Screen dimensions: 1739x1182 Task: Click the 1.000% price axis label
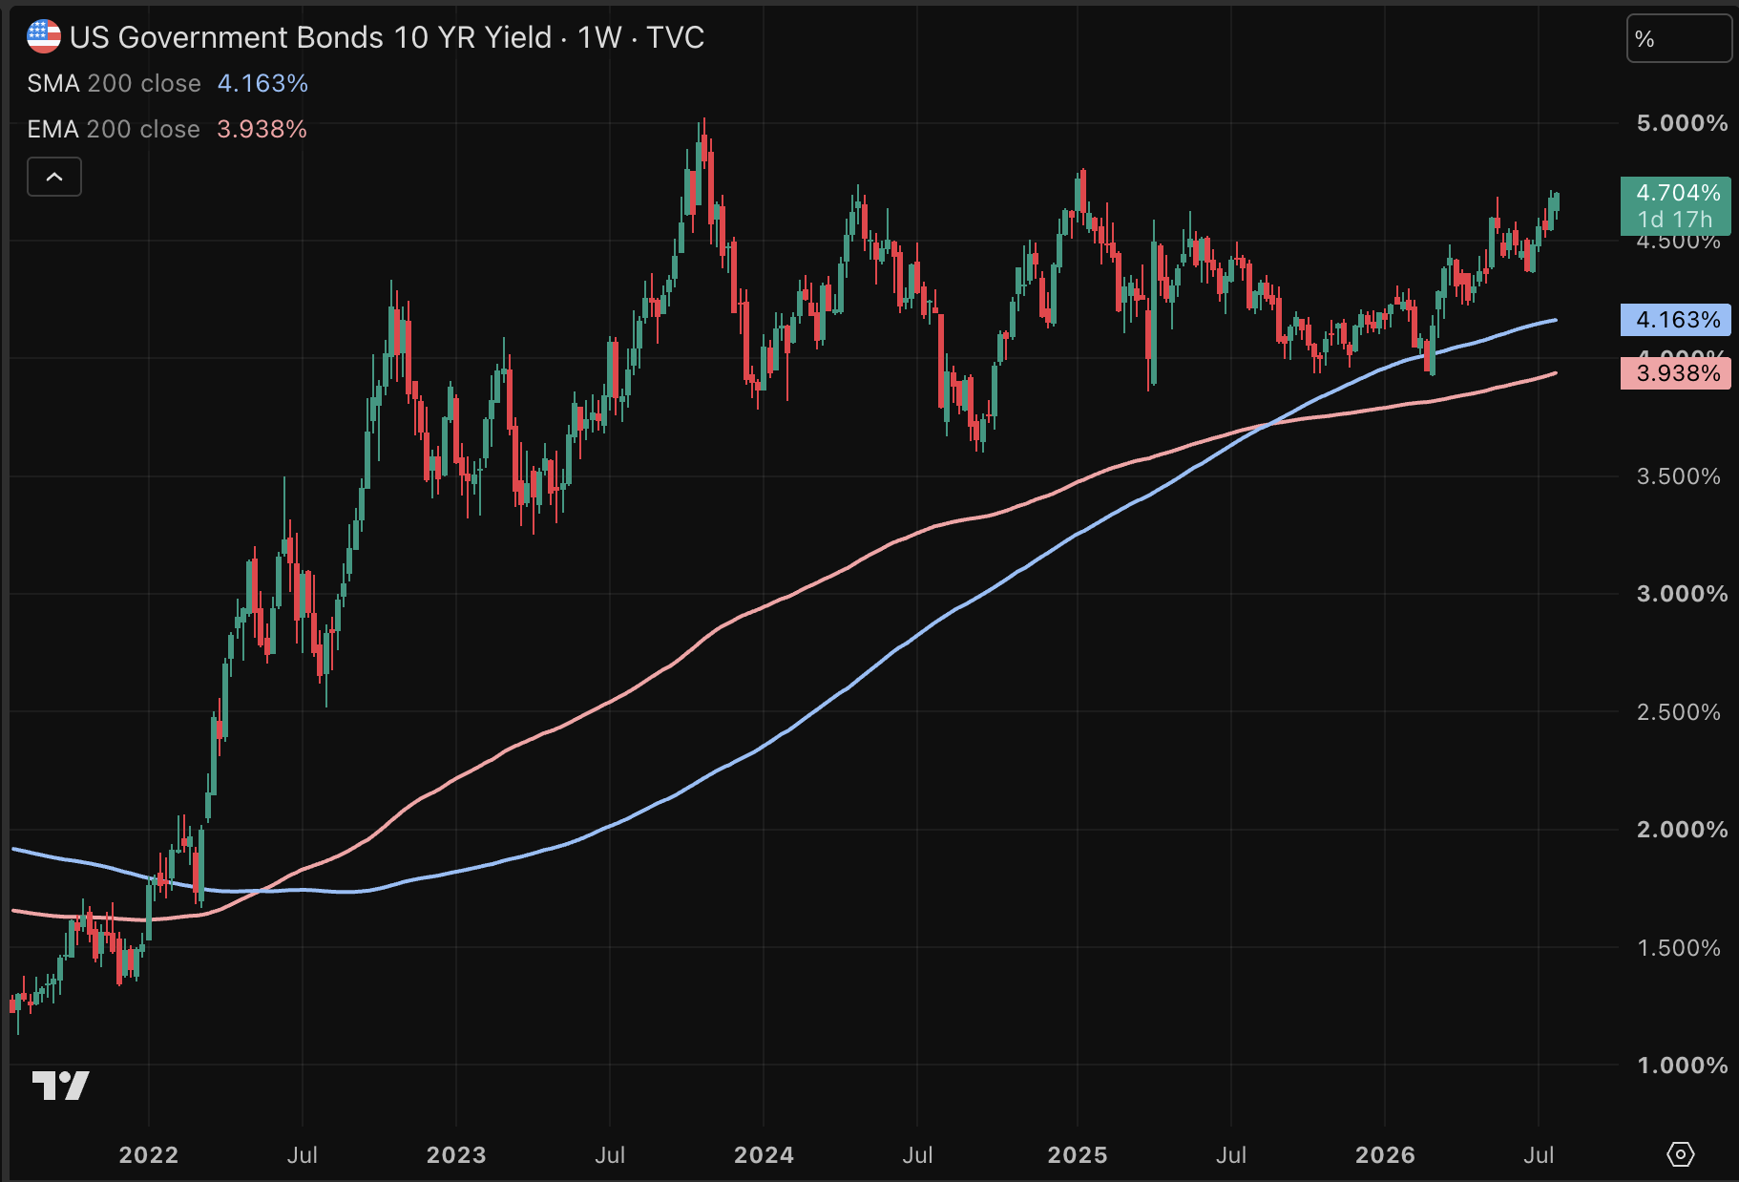[1682, 1066]
